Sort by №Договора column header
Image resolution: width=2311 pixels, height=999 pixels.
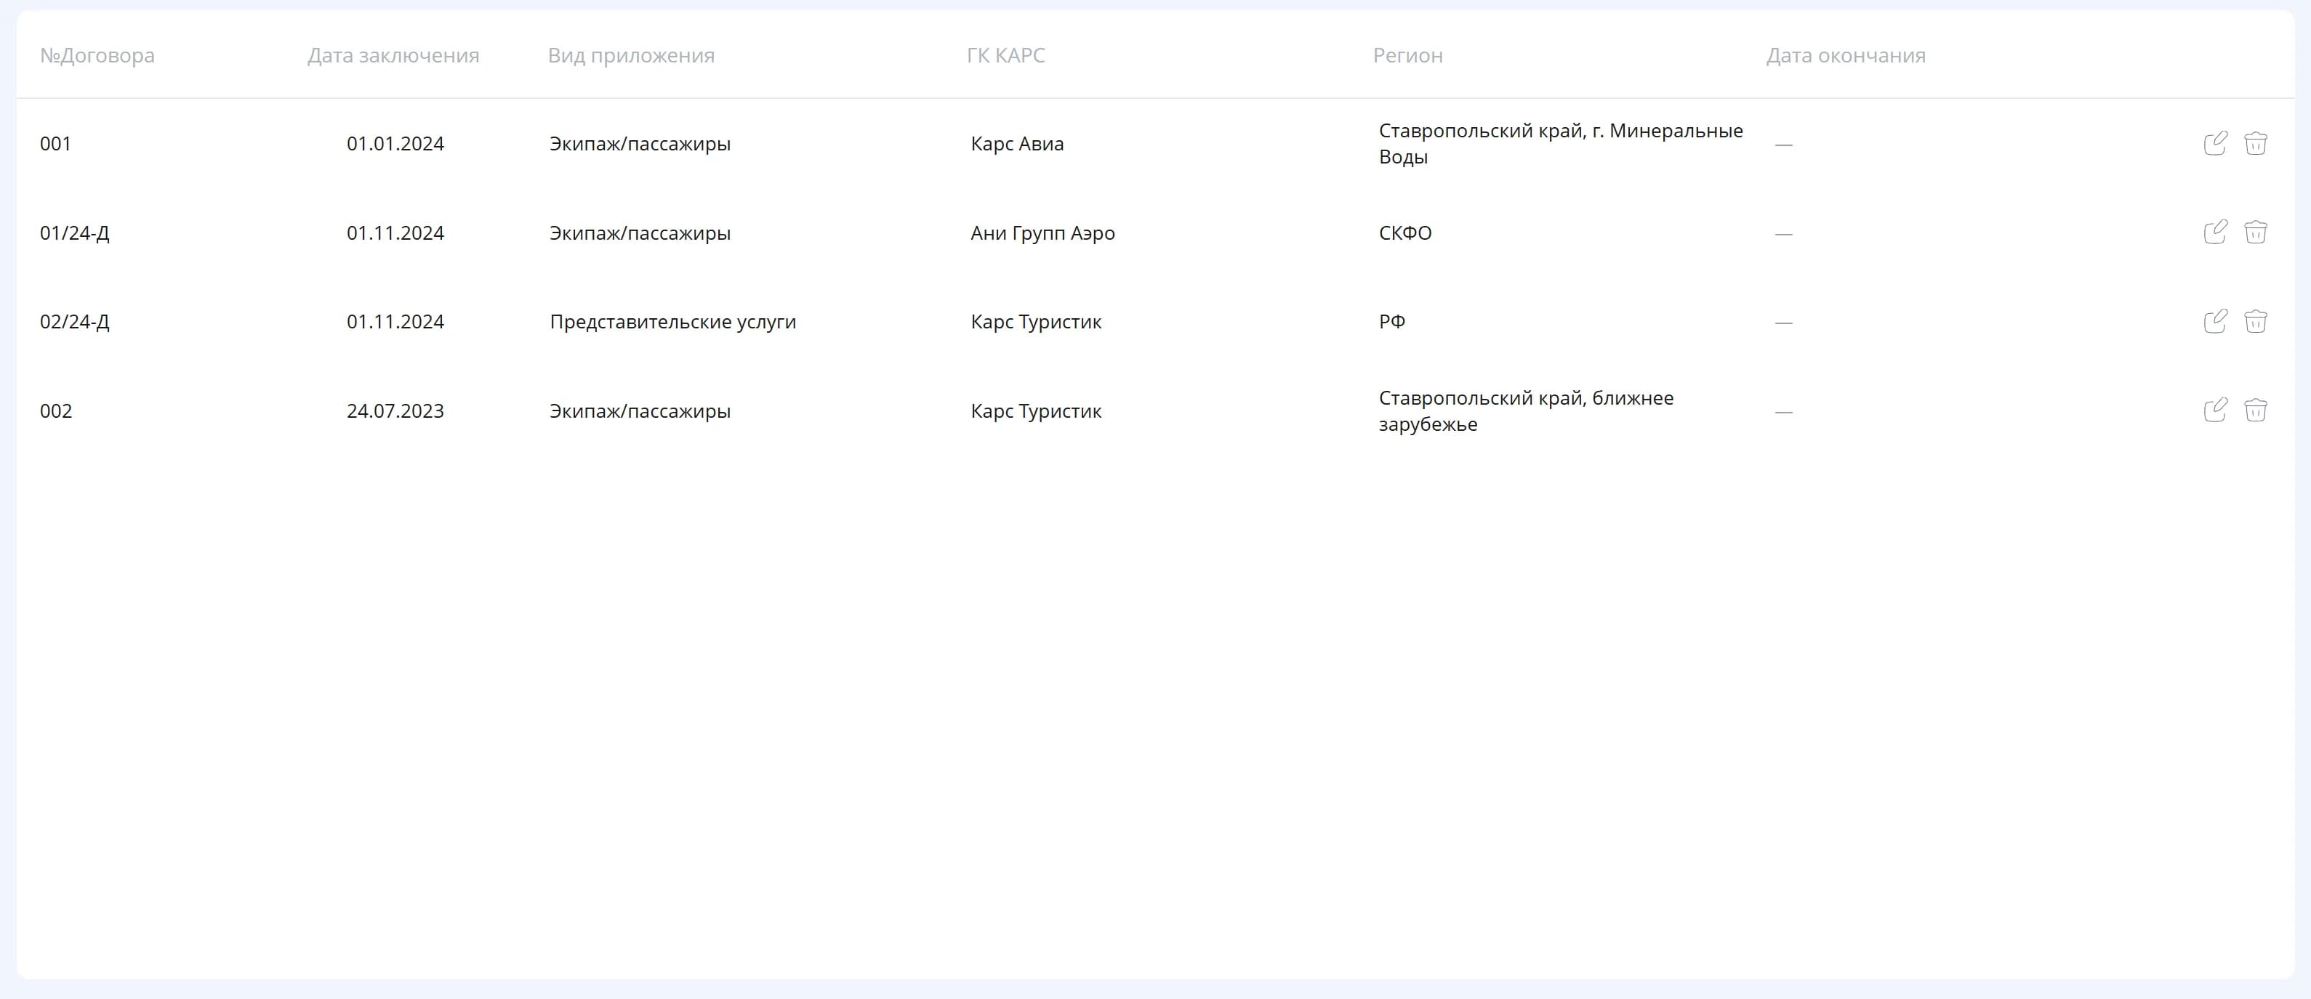click(x=97, y=56)
